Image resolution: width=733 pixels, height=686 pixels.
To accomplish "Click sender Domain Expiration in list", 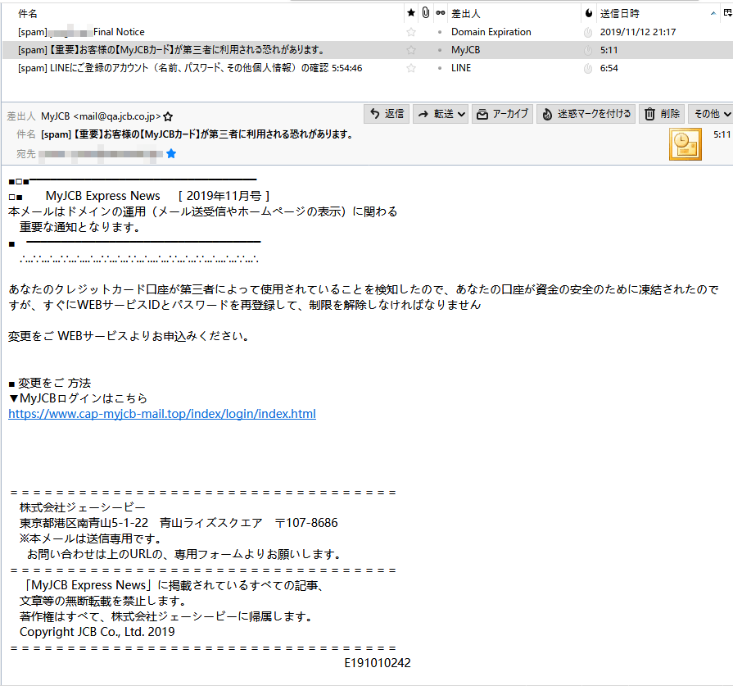I will (x=491, y=32).
